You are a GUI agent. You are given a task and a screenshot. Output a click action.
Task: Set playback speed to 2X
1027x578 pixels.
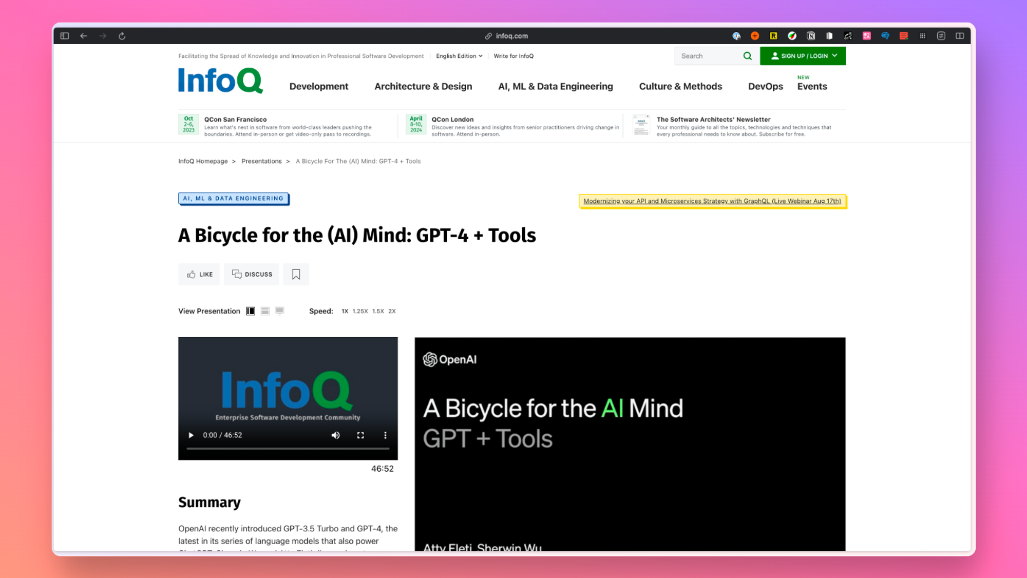point(392,311)
